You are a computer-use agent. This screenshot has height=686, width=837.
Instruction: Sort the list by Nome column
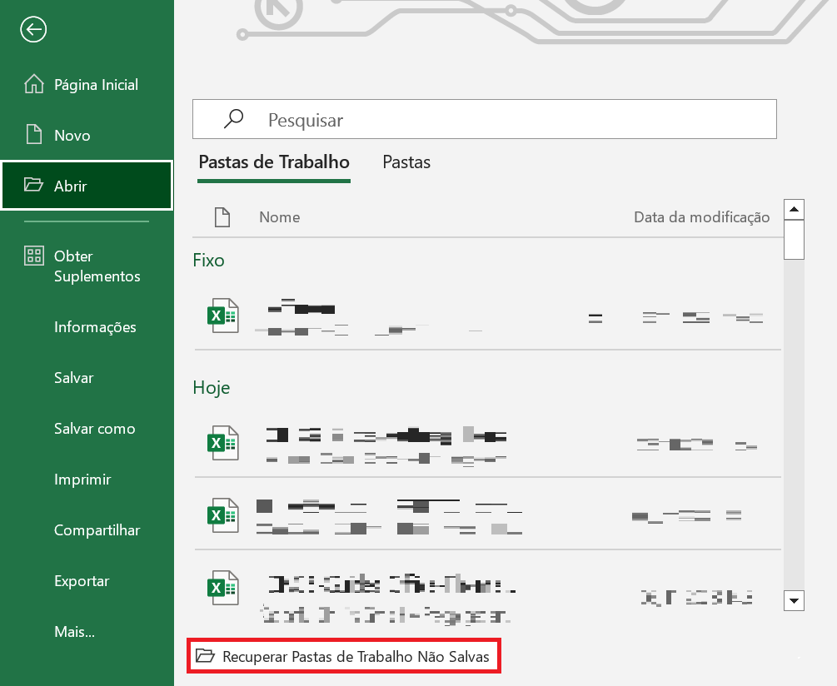click(x=279, y=217)
